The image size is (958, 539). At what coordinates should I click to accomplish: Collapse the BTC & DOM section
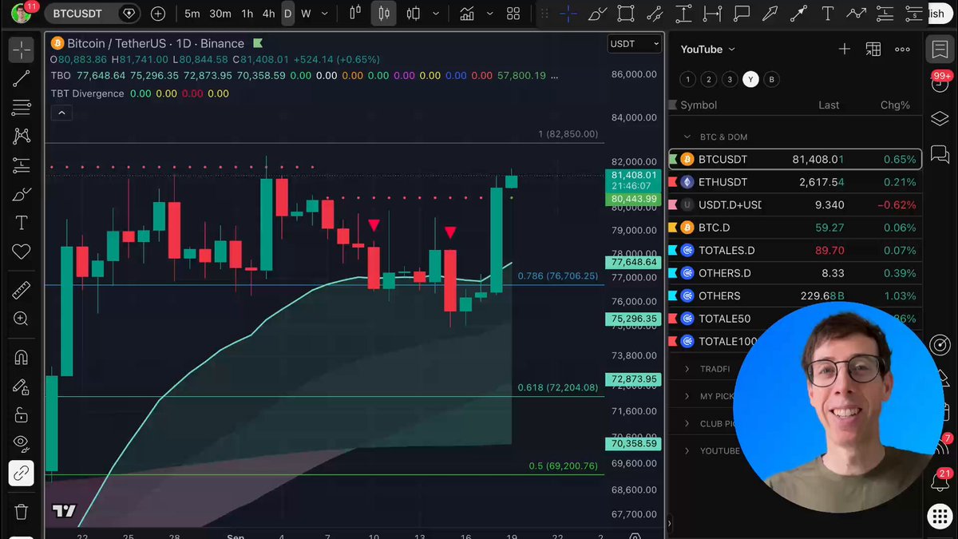click(687, 137)
